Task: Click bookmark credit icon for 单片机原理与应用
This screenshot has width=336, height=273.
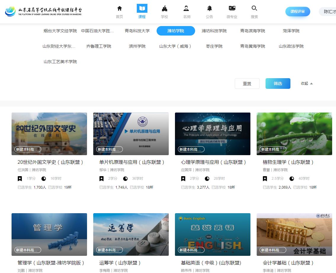Action: (102, 179)
